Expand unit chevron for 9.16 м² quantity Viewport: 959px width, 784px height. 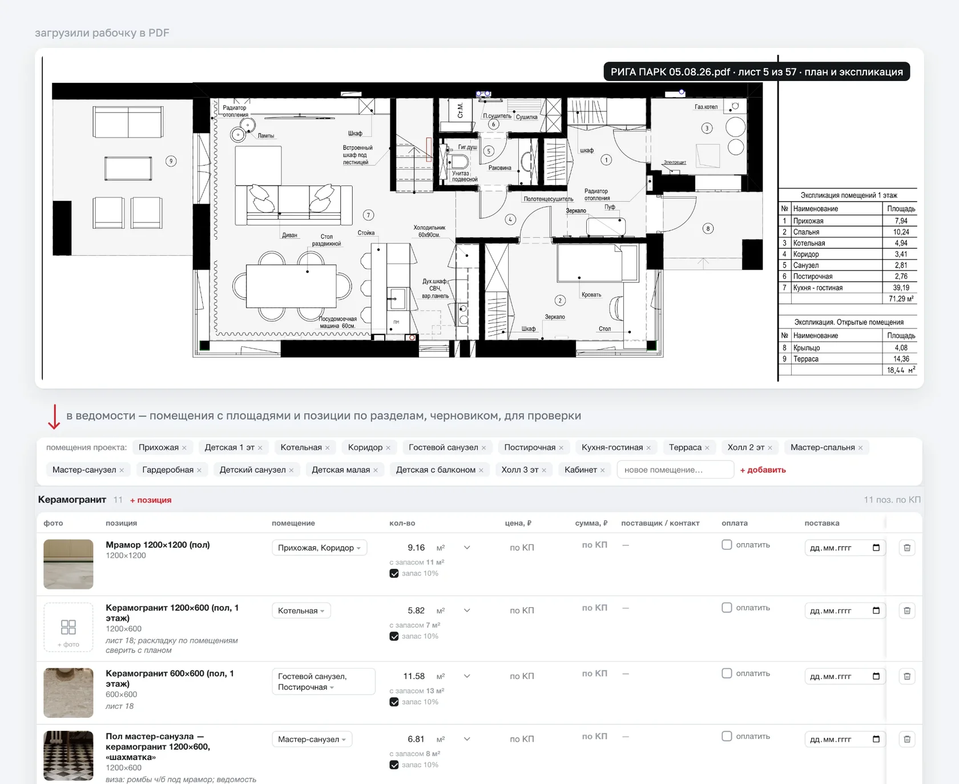point(467,548)
